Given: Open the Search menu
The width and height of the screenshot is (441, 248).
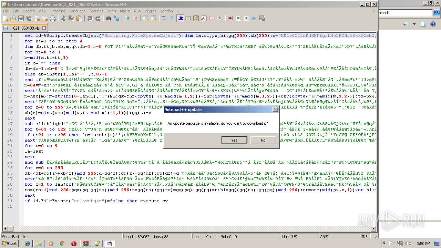Looking at the screenshot, I should click(29, 11).
